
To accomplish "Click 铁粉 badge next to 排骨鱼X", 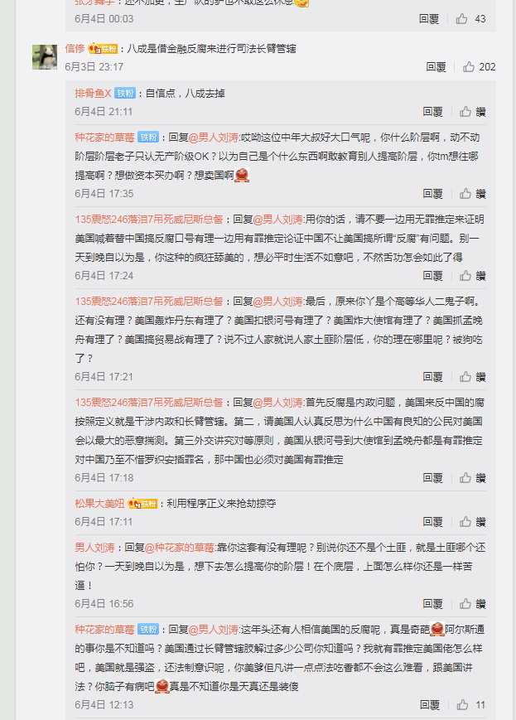I will click(125, 94).
